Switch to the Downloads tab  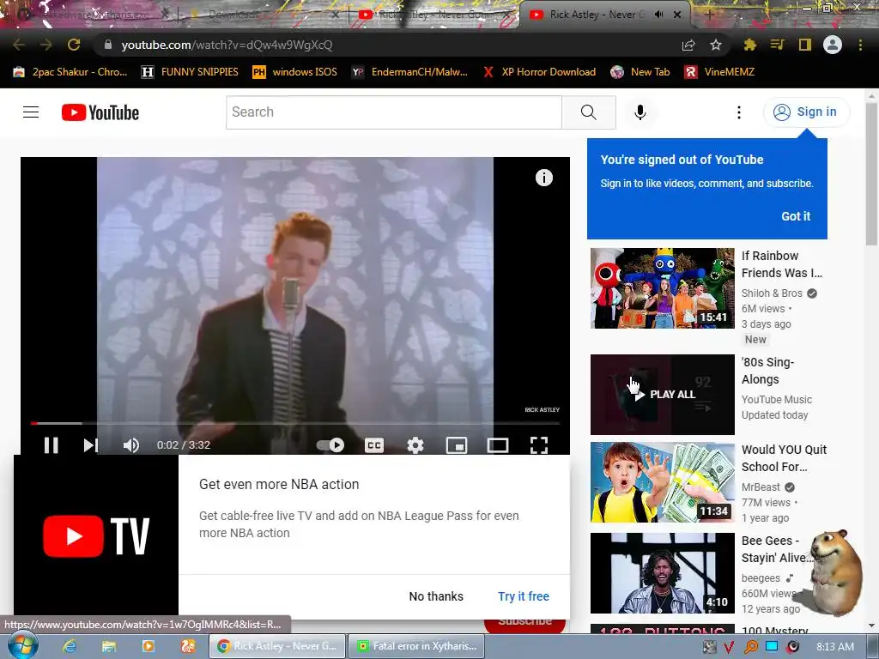pos(264,15)
